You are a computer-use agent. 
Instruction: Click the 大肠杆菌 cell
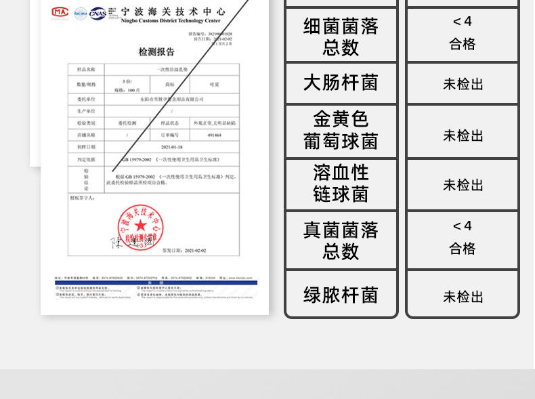341,83
